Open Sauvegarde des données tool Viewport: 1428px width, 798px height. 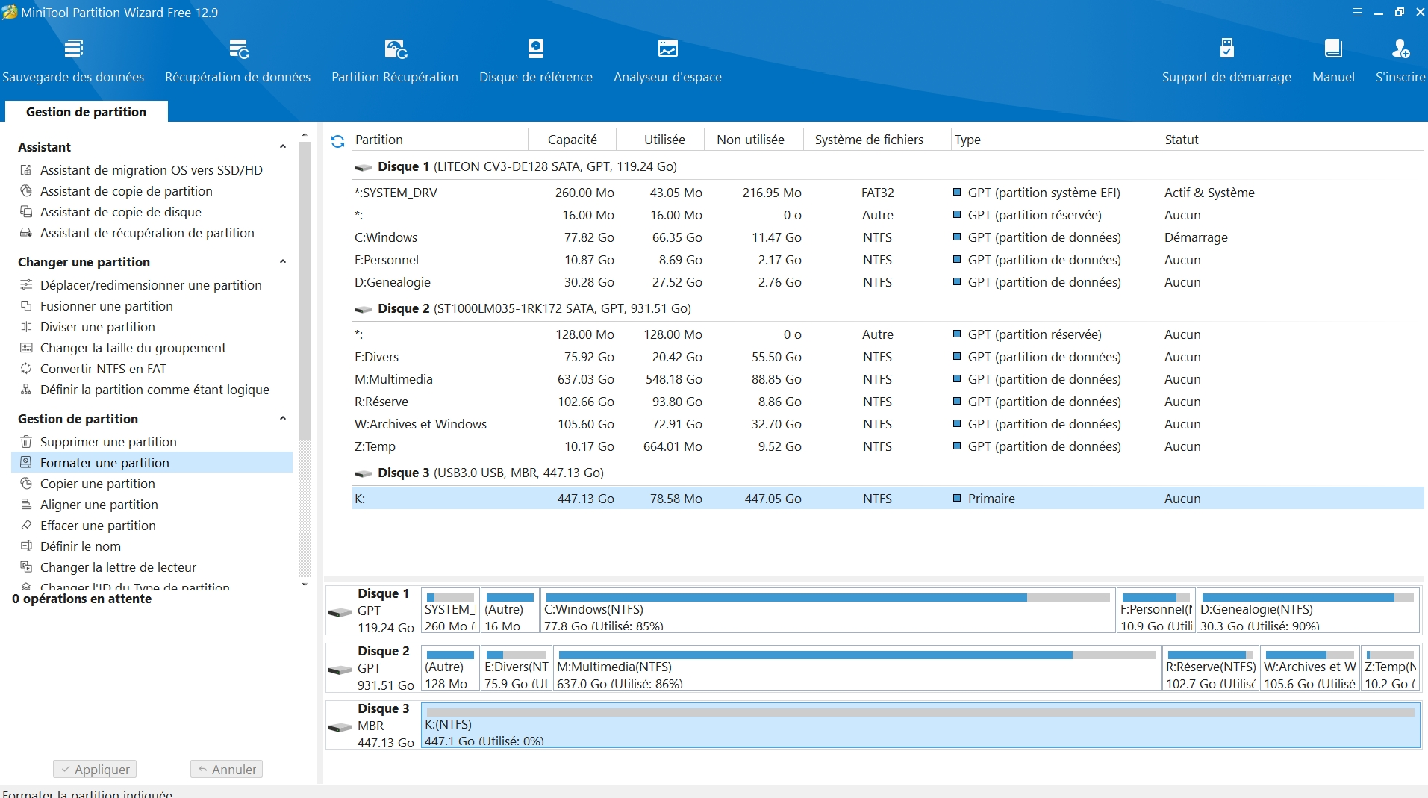tap(73, 60)
